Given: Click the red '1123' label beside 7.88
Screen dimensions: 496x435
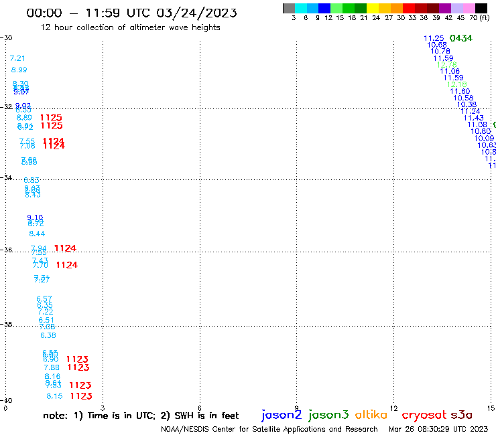Looking at the screenshot, I should click(78, 367).
